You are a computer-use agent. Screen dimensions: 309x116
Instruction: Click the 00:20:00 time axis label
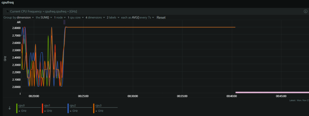(x=34, y=96)
